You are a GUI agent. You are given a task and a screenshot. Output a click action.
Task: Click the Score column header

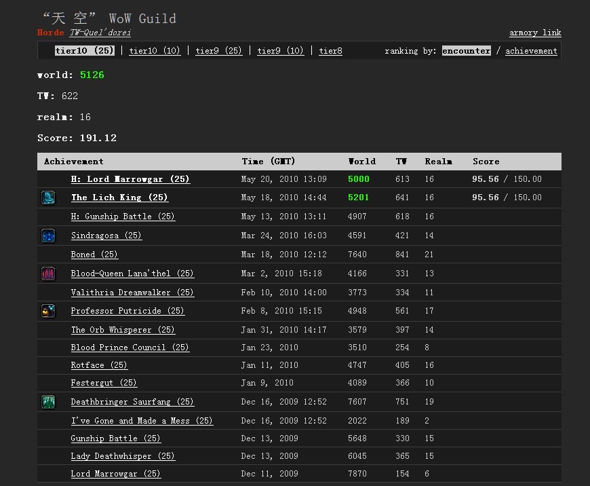486,162
